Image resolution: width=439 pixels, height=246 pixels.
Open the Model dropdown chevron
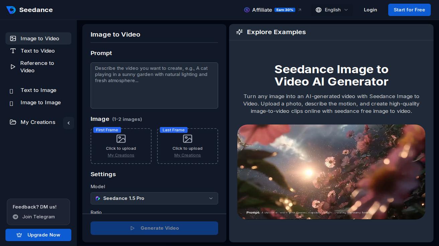point(211,198)
